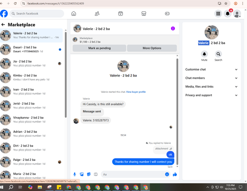Image resolution: width=247 pixels, height=191 pixels.
Task: Select the Valerie conversation in list
Action: coord(31,35)
